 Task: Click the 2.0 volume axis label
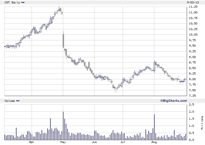pos(191,111)
